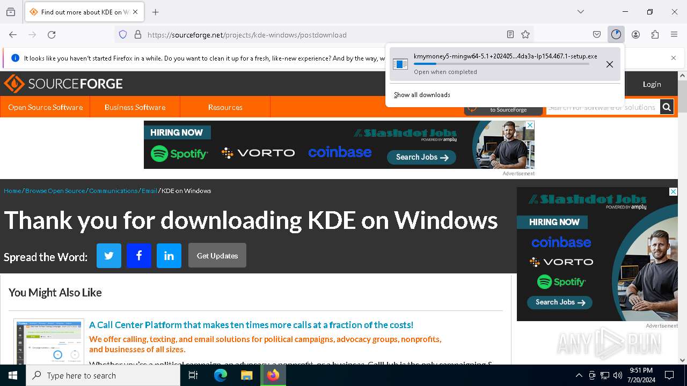Open the Open Source Software menu
Viewport: 687px width, 386px height.
tap(45, 107)
